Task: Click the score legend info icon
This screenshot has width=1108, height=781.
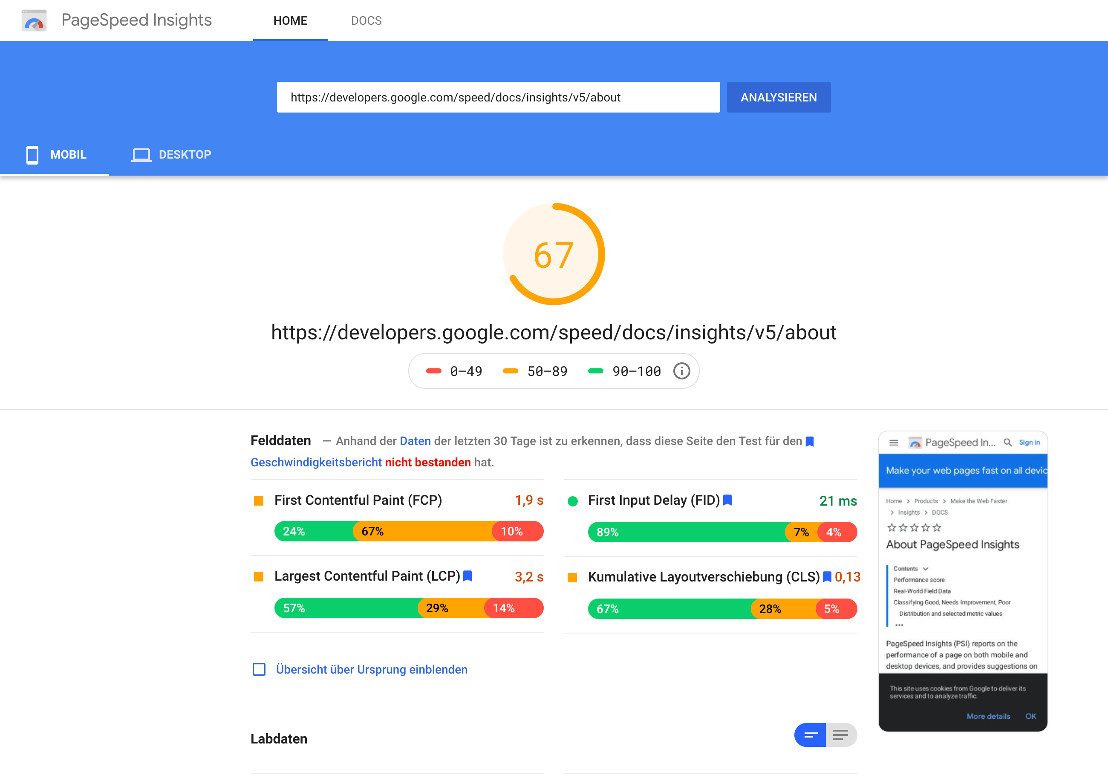Action: coord(681,371)
